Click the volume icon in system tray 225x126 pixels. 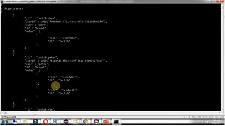coord(207,122)
